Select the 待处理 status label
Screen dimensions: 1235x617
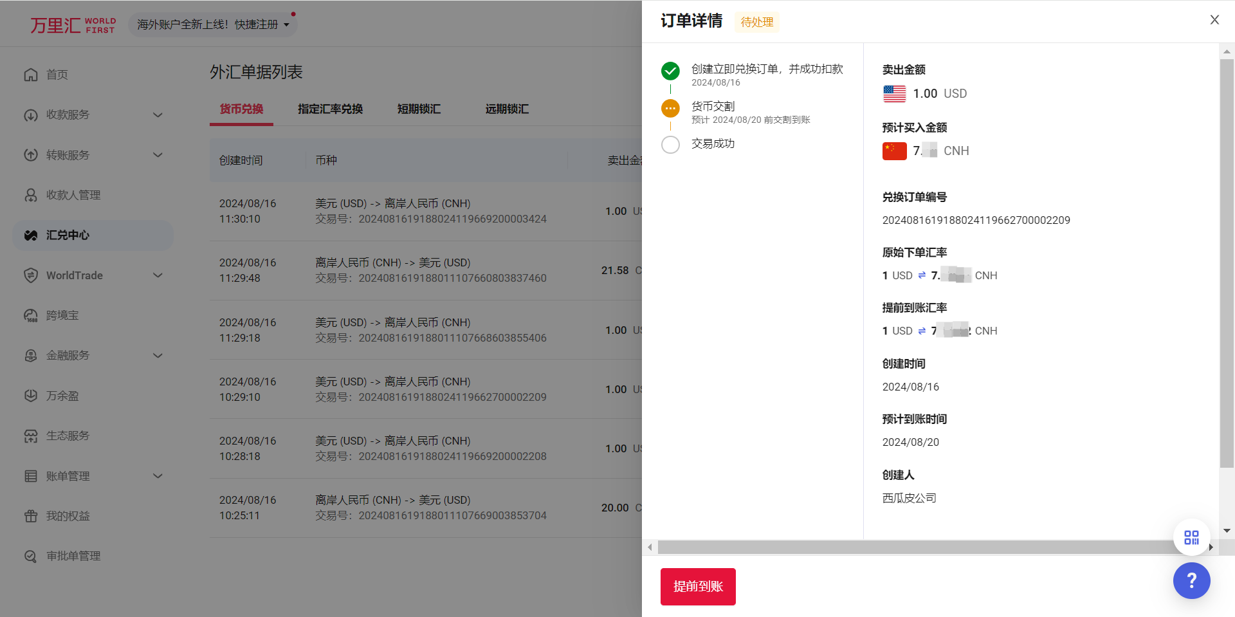pos(756,21)
